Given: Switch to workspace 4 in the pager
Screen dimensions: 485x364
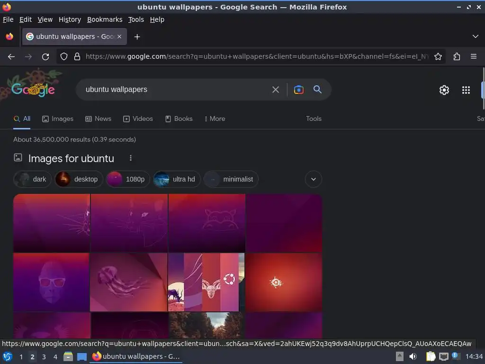Looking at the screenshot, I should [55, 357].
